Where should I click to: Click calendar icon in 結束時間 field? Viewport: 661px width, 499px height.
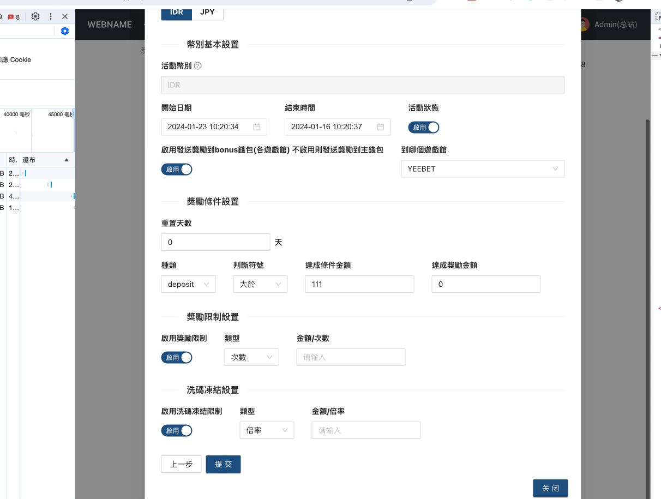coord(380,127)
